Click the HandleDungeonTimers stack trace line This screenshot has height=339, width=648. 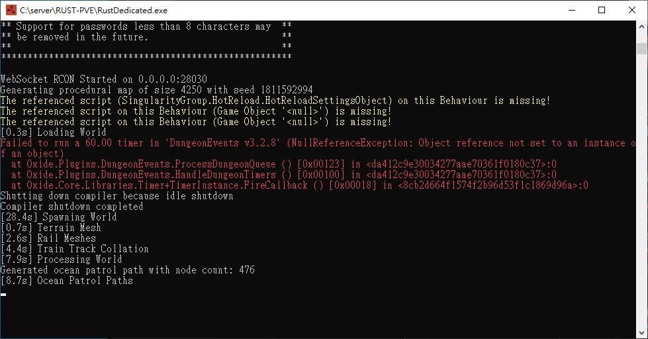pos(284,175)
